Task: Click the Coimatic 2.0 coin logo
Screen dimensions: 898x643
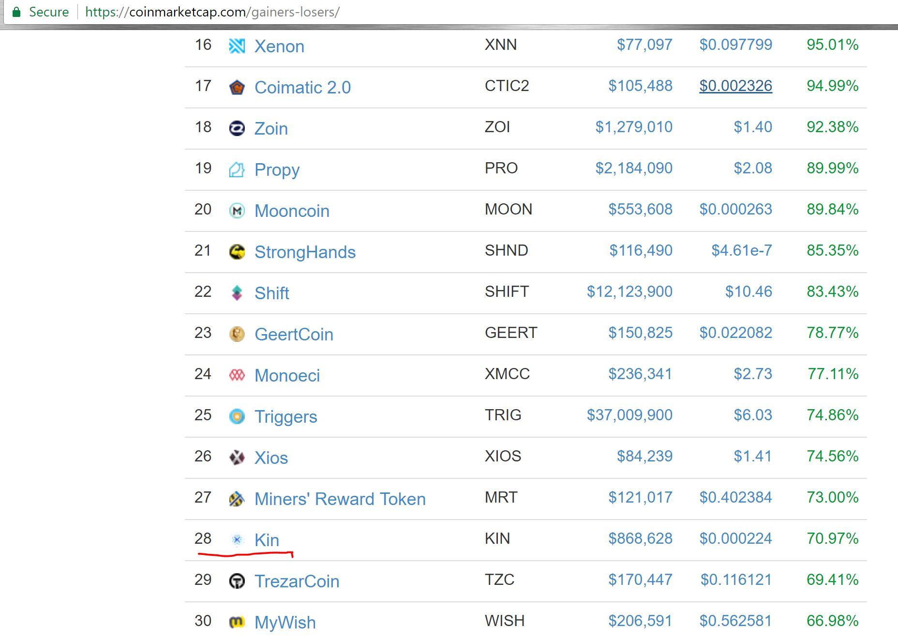Action: 237,86
